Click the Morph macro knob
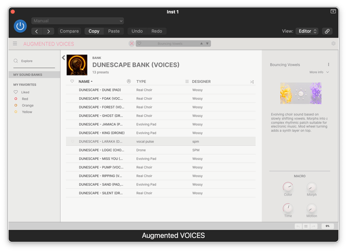The image size is (347, 252). coord(311,187)
